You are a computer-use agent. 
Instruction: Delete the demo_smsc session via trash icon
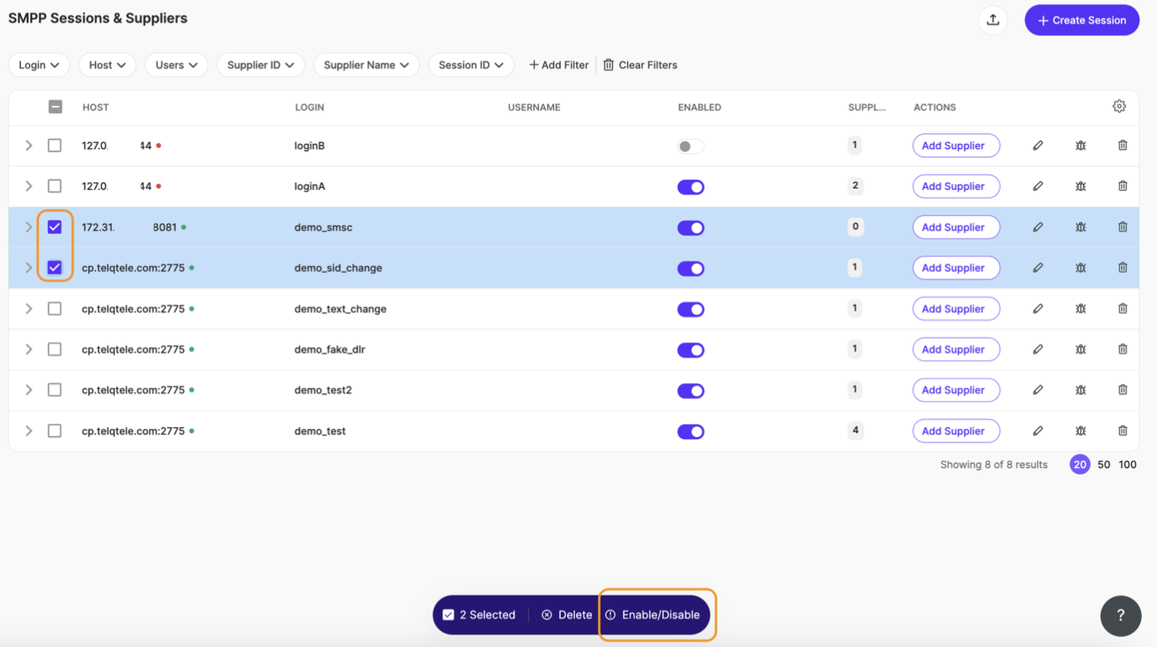click(x=1122, y=227)
